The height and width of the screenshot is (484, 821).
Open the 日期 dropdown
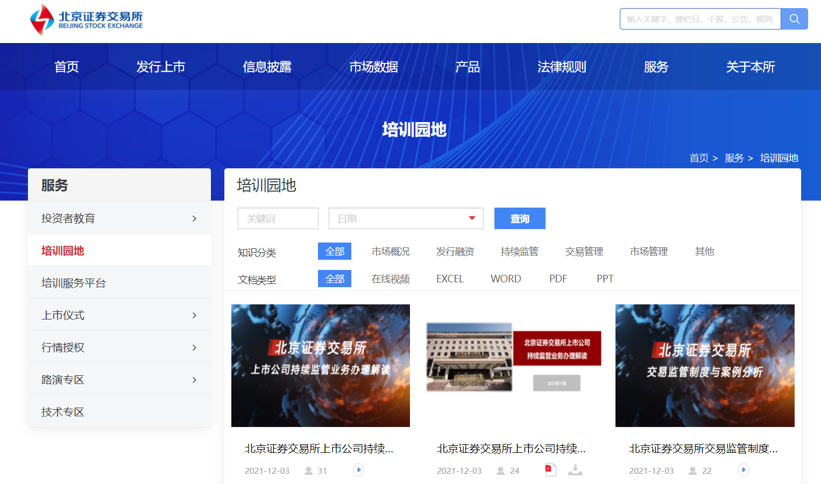406,218
